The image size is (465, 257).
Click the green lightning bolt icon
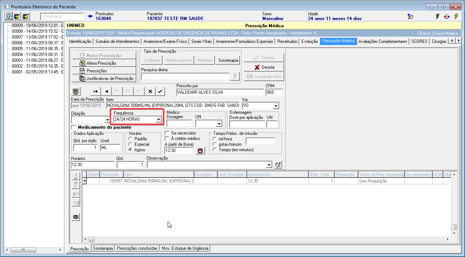click(x=438, y=16)
